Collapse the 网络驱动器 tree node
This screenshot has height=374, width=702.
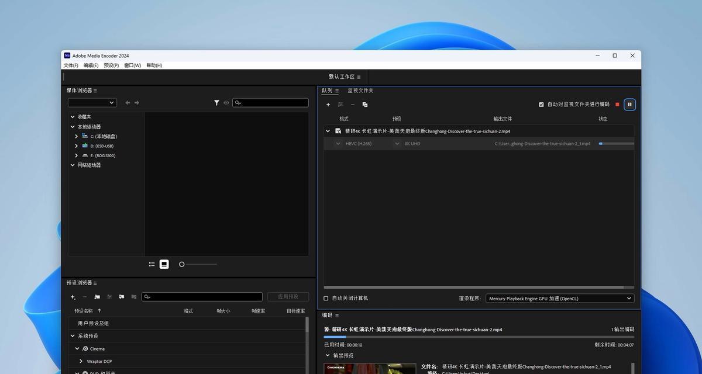click(x=73, y=165)
